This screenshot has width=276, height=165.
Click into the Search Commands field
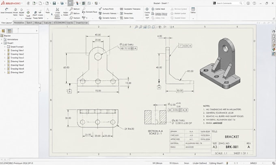click(x=228, y=3)
